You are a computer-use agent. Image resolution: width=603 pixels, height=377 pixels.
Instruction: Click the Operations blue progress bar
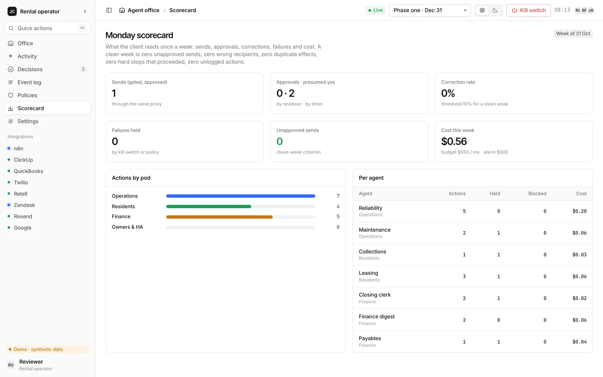point(240,196)
